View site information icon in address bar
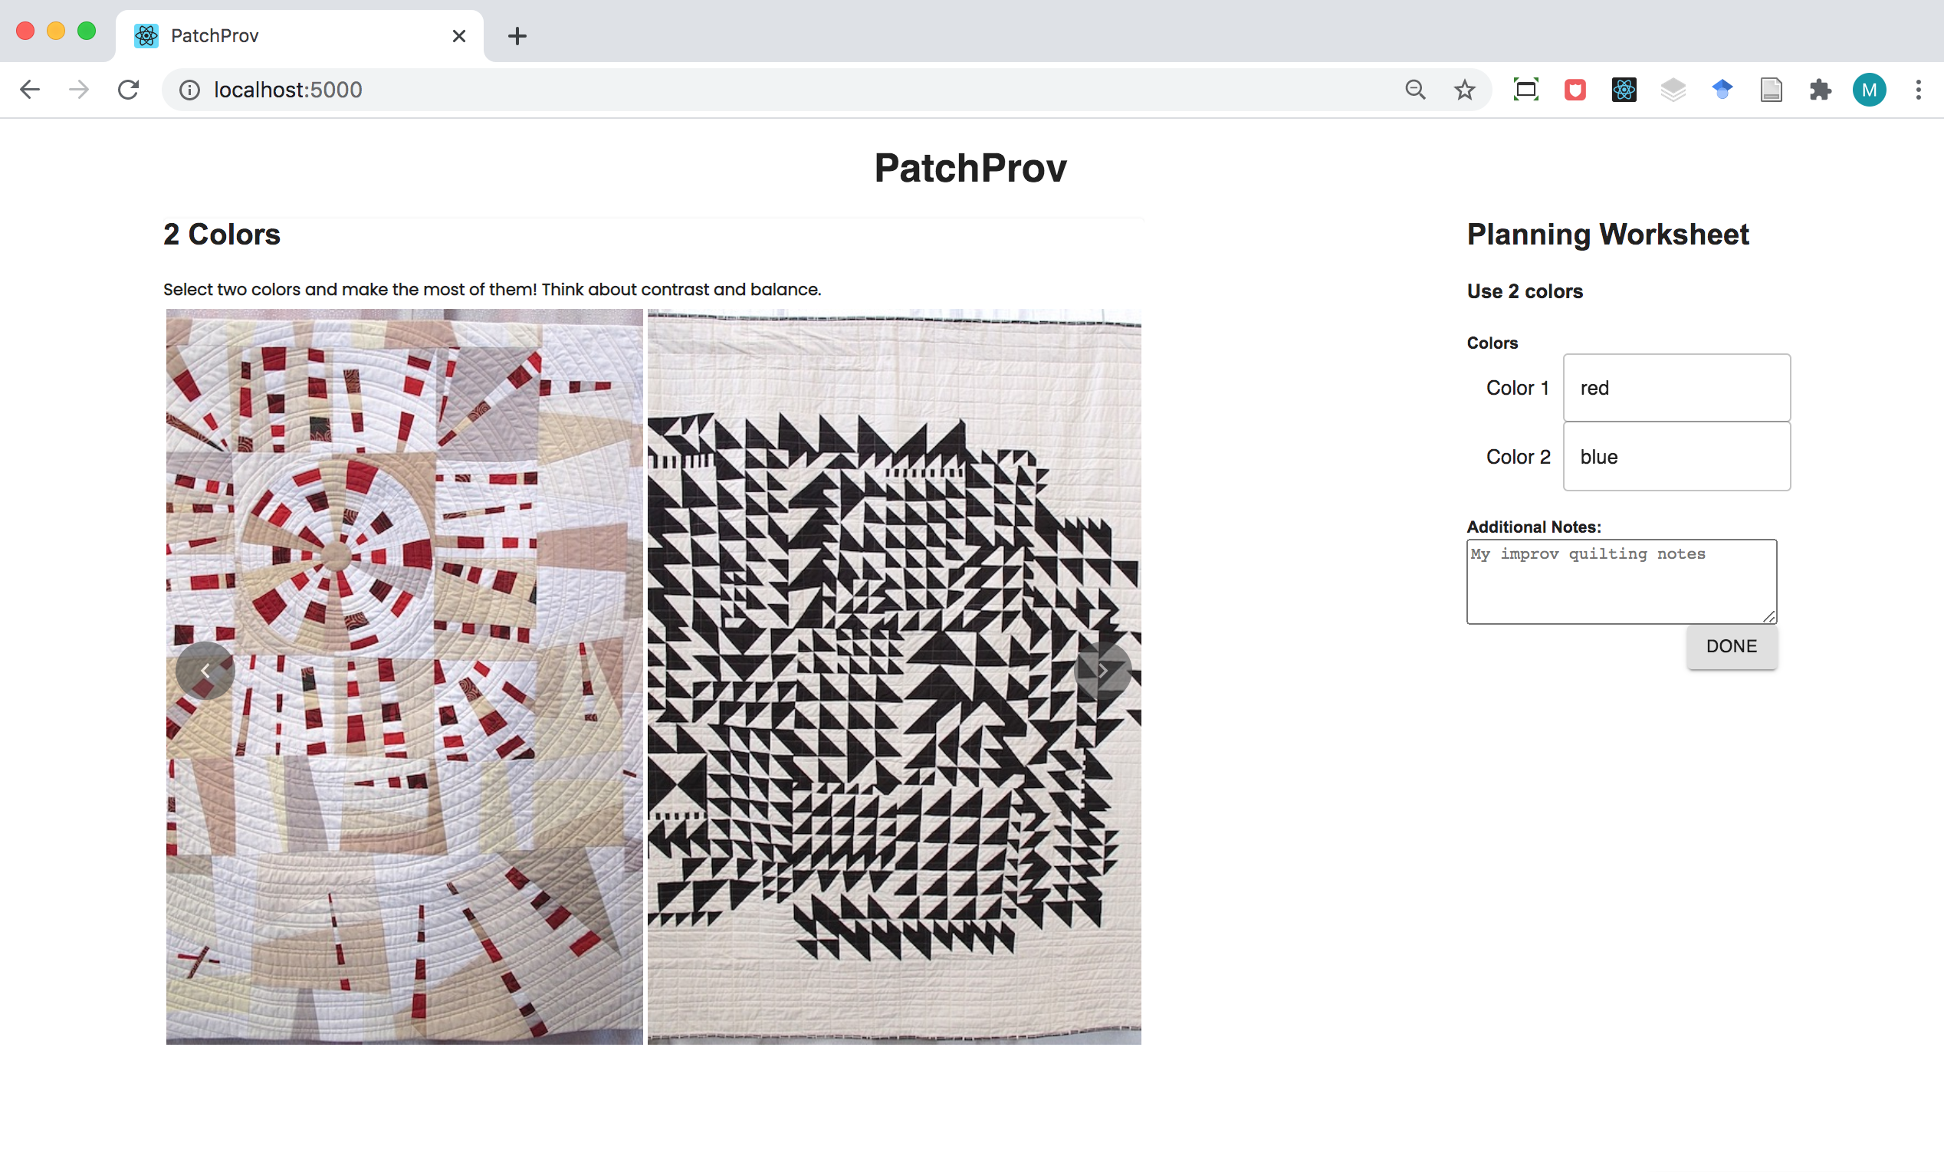Screen dimensions: 1944x1172 189,90
